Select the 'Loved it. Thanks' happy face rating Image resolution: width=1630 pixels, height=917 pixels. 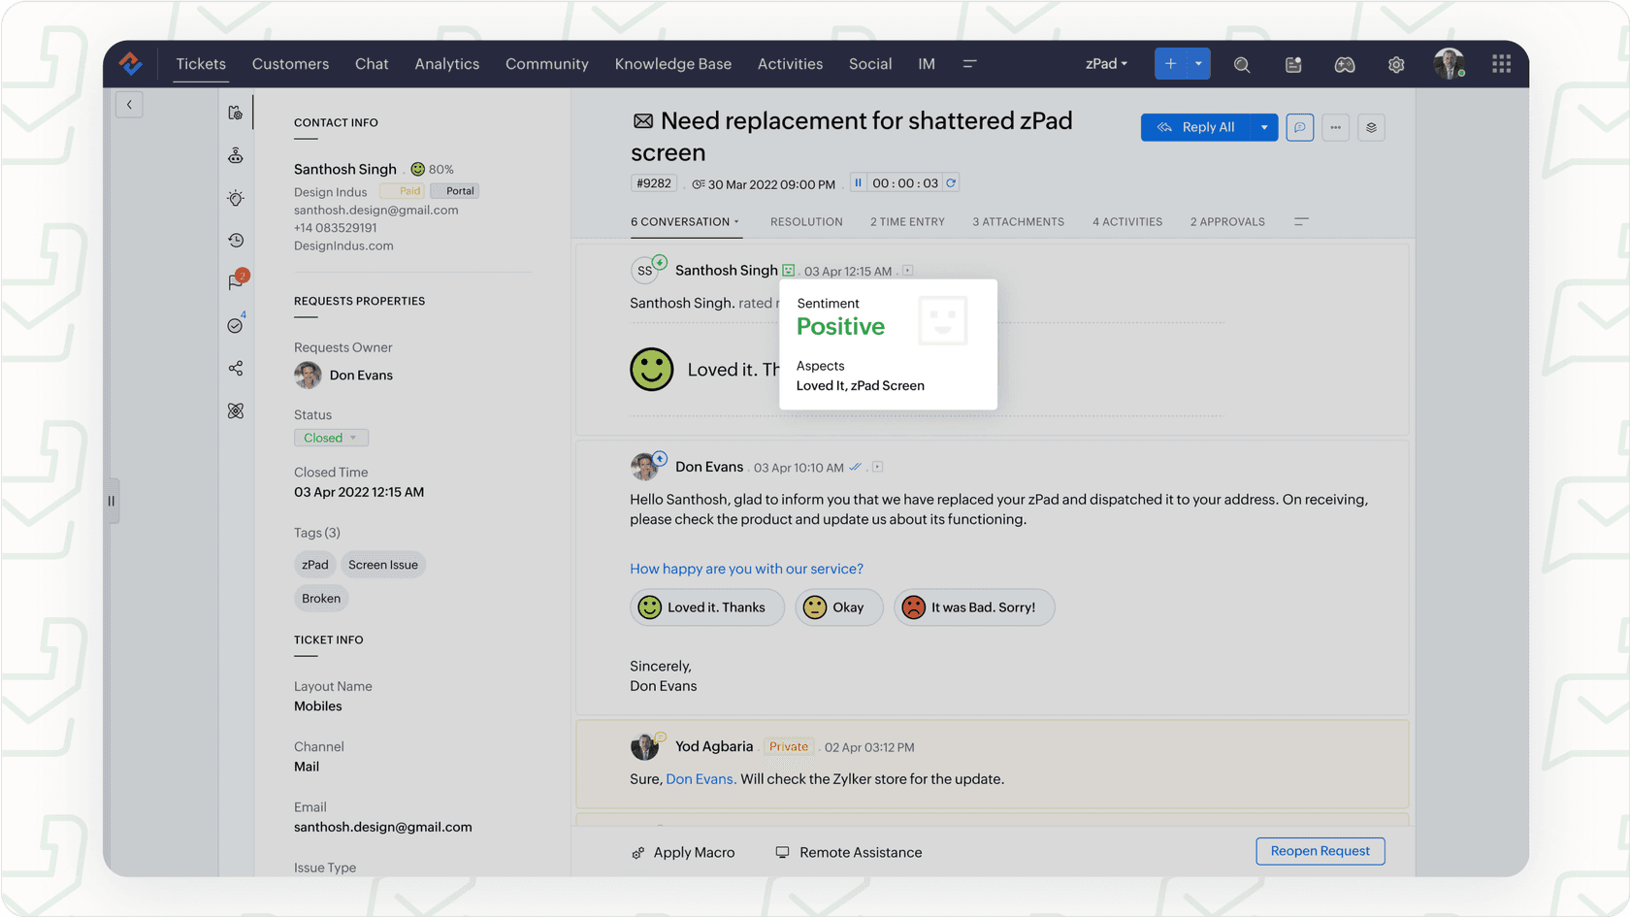point(706,607)
